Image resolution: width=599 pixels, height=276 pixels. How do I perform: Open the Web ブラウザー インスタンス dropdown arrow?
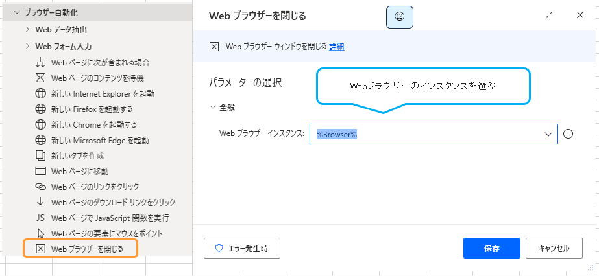[546, 134]
